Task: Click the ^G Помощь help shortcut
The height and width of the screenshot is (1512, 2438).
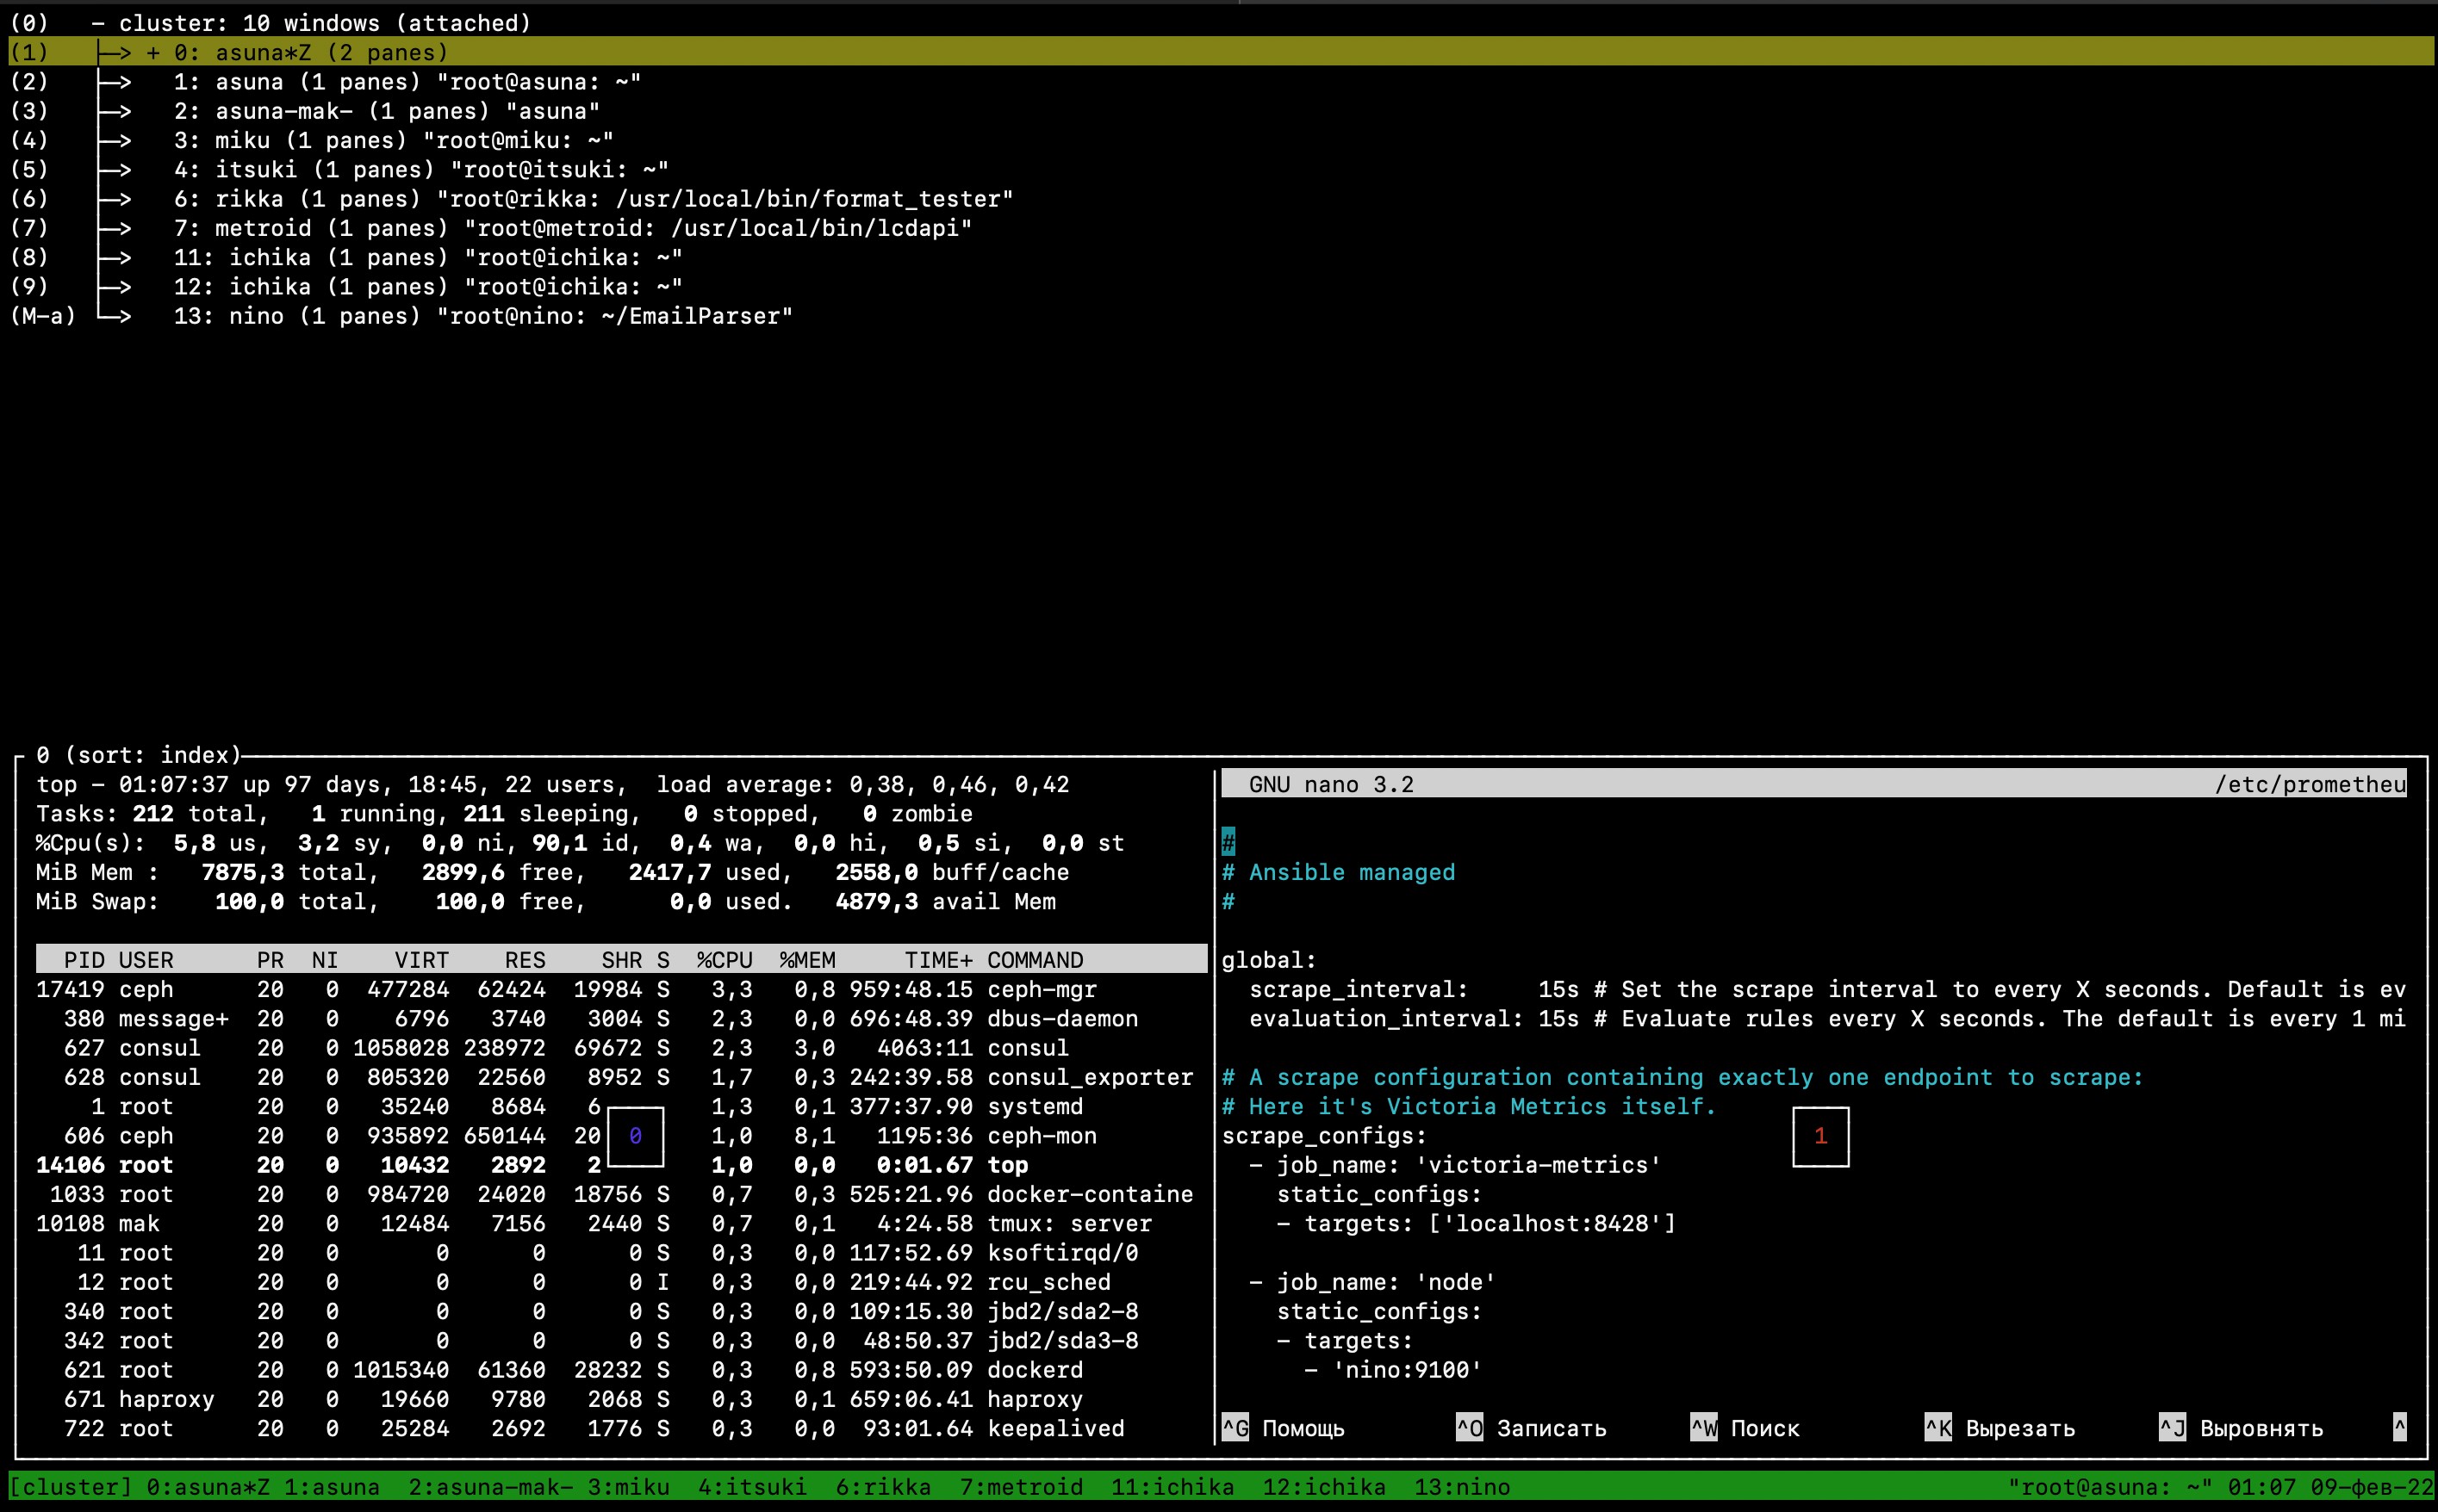Action: coord(1284,1428)
